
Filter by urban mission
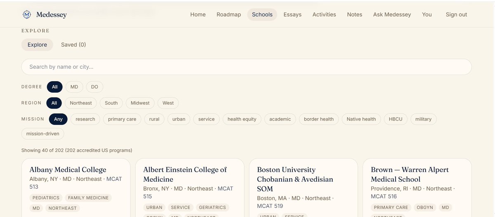(179, 119)
